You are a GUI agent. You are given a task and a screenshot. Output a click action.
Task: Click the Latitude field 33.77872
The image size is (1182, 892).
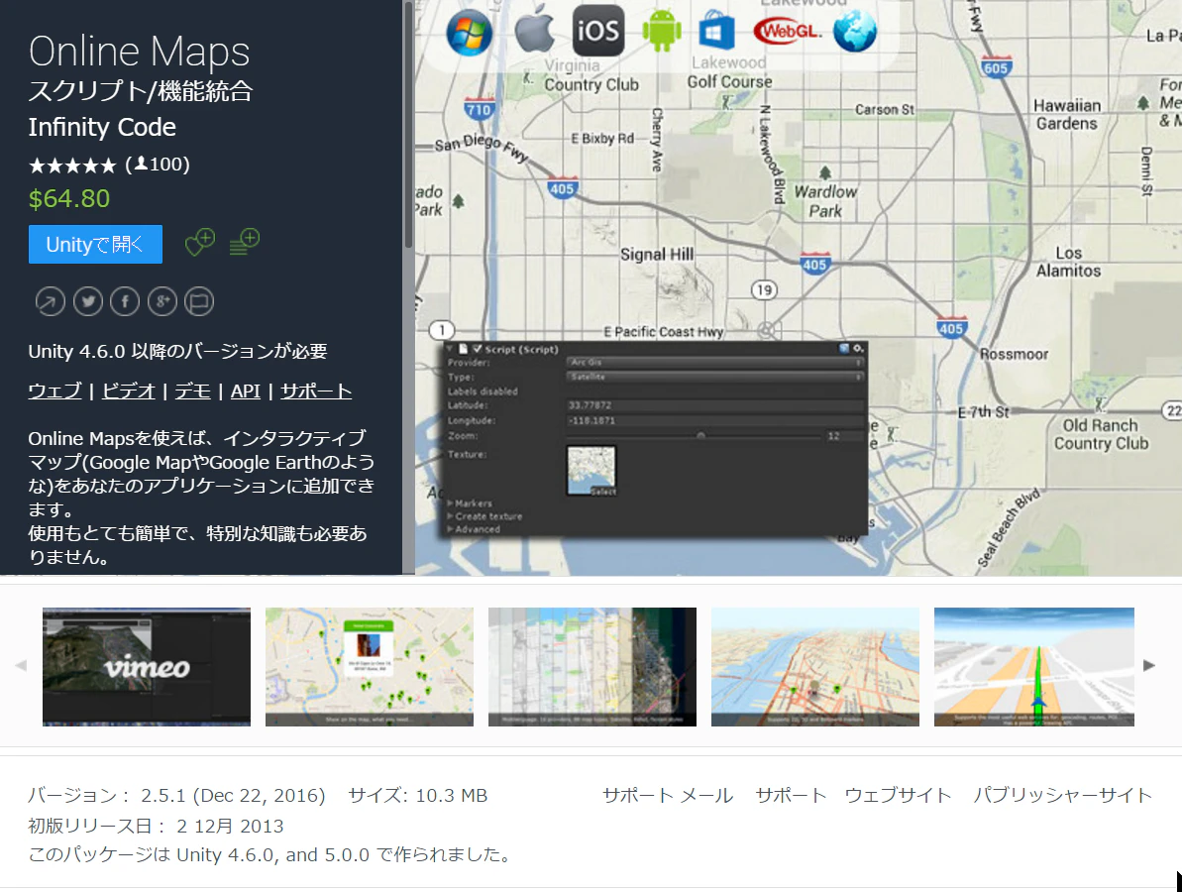pyautogui.click(x=714, y=405)
